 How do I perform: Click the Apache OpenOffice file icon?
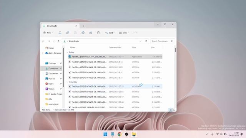[x=70, y=57]
